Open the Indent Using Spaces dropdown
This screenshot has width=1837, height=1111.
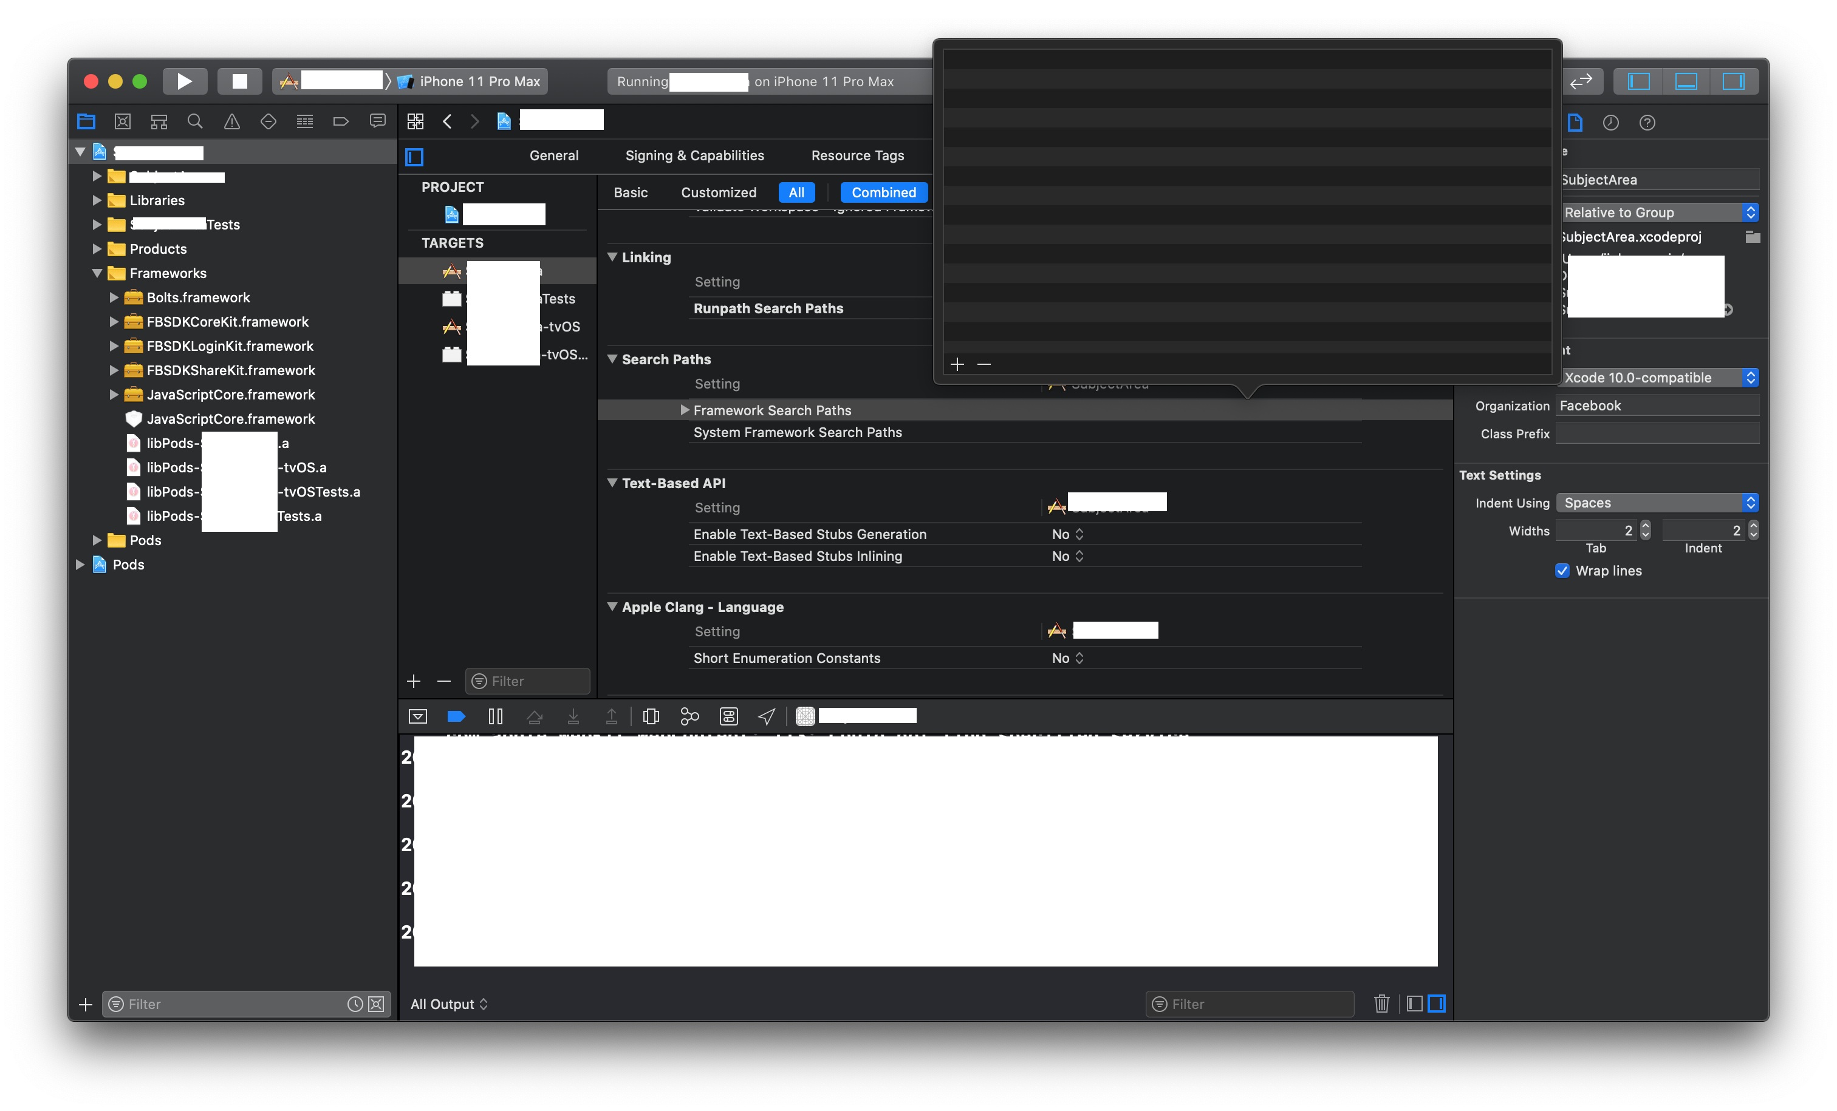click(x=1657, y=503)
